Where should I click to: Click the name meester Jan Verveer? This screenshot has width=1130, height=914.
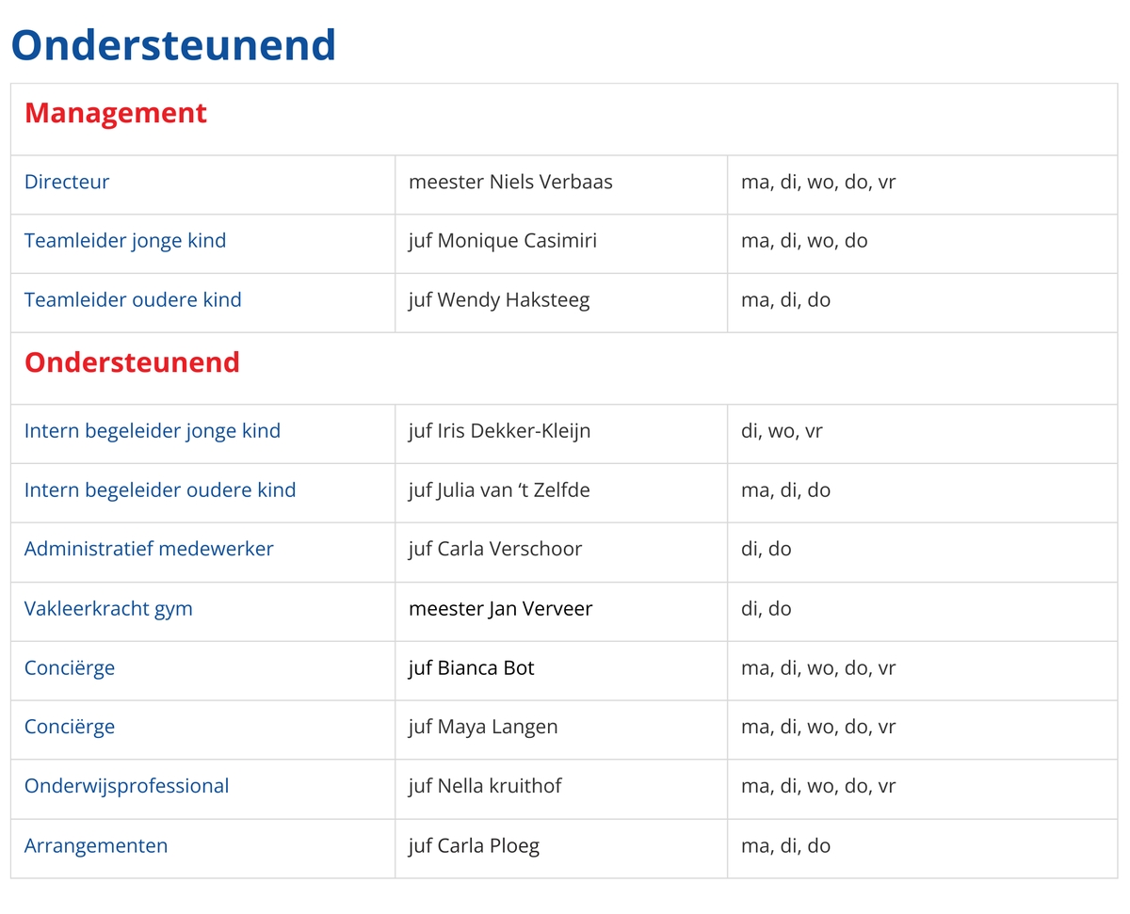pos(500,609)
